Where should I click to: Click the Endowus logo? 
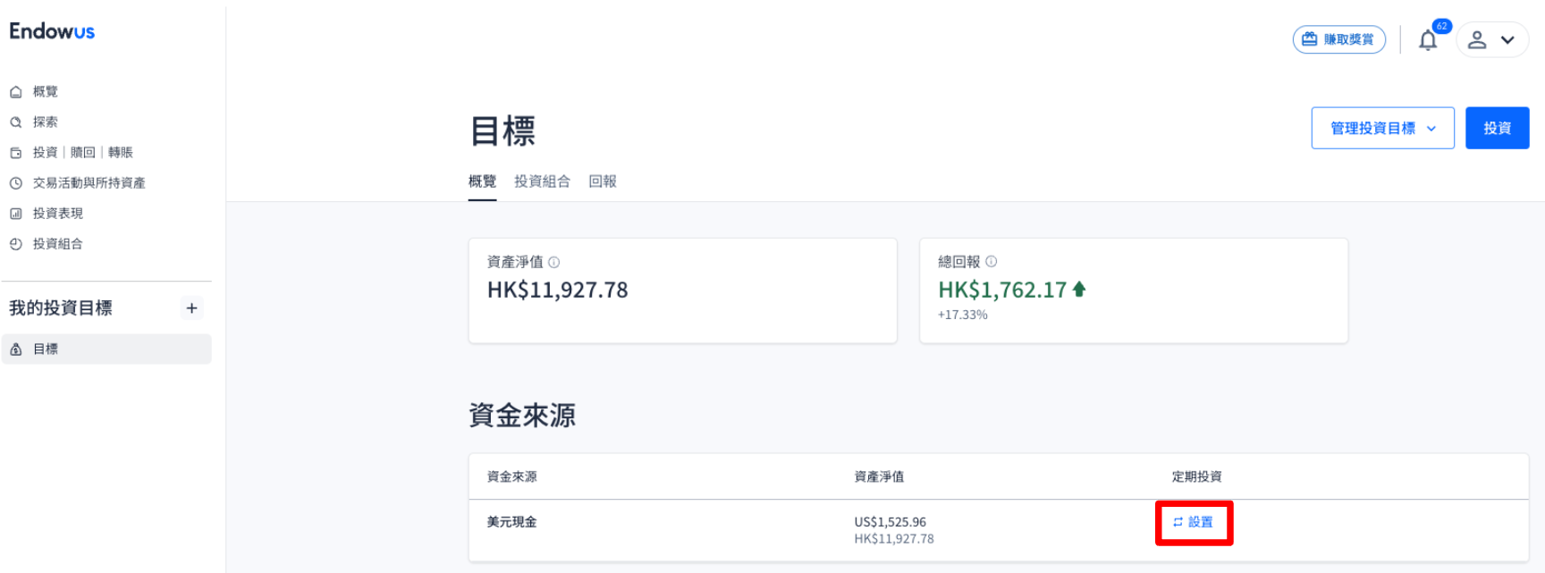[52, 31]
